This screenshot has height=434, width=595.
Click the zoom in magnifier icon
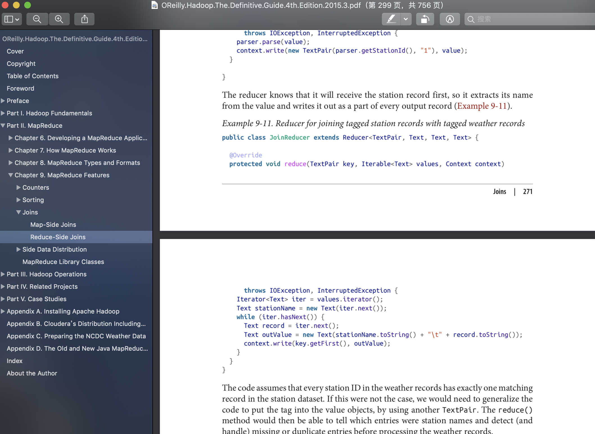59,19
